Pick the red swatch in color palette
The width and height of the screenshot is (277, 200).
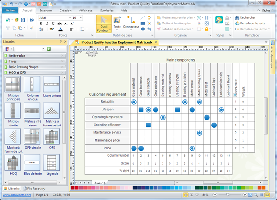pos(77,188)
